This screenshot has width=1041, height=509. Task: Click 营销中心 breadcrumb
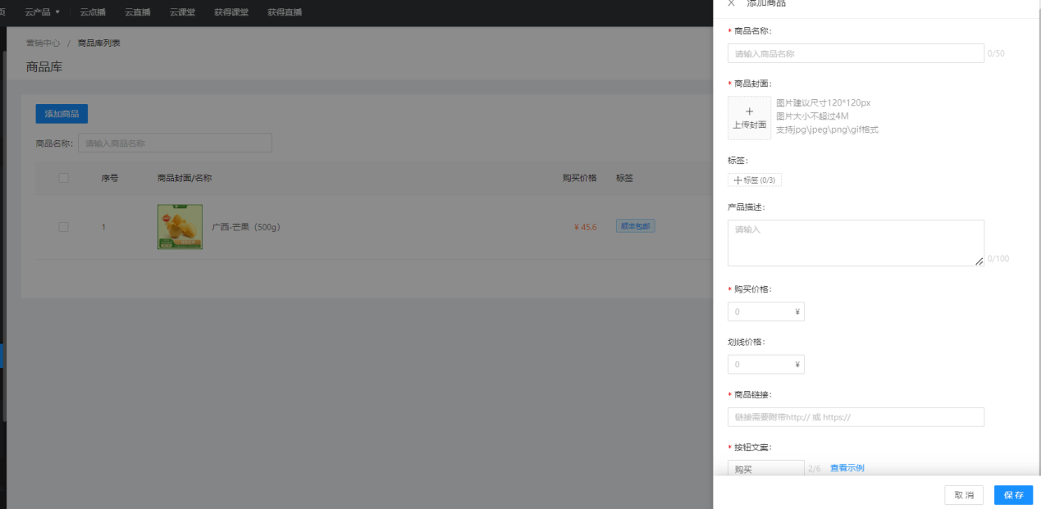coord(43,43)
